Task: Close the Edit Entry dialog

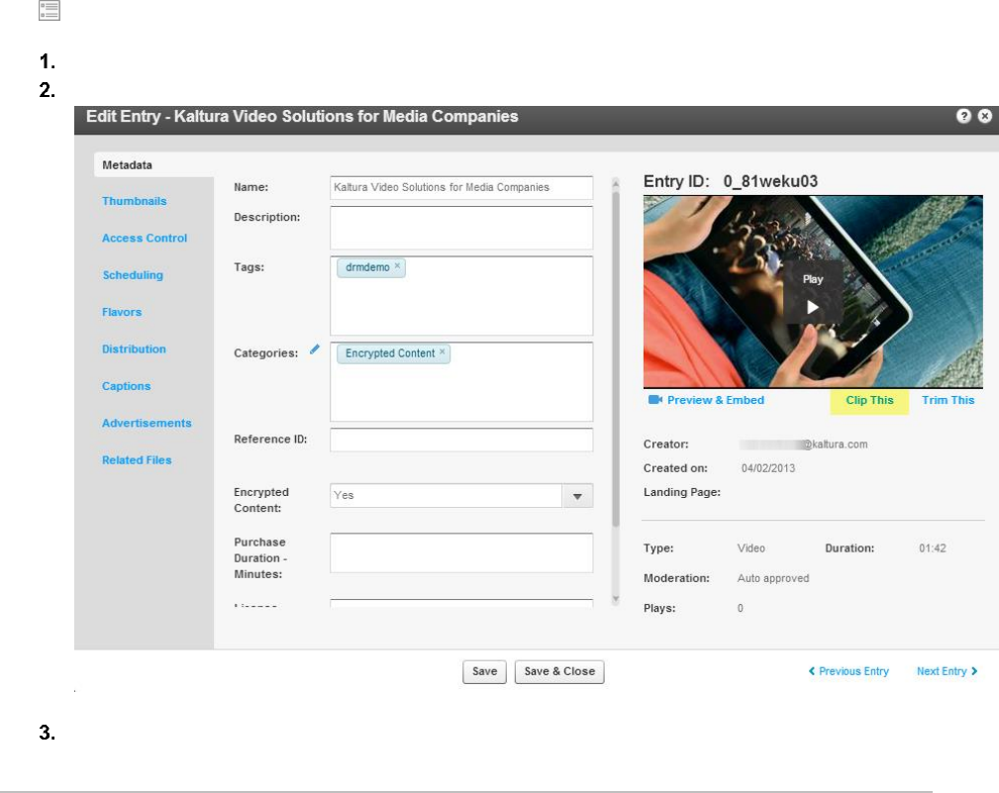Action: (985, 116)
